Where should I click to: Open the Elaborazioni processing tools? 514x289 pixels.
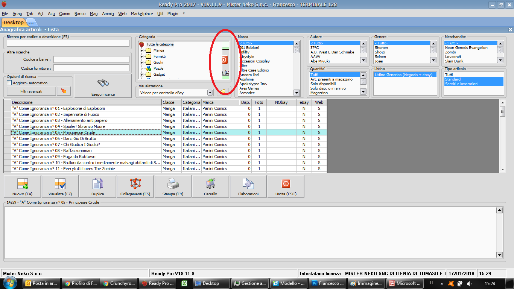pyautogui.click(x=248, y=186)
